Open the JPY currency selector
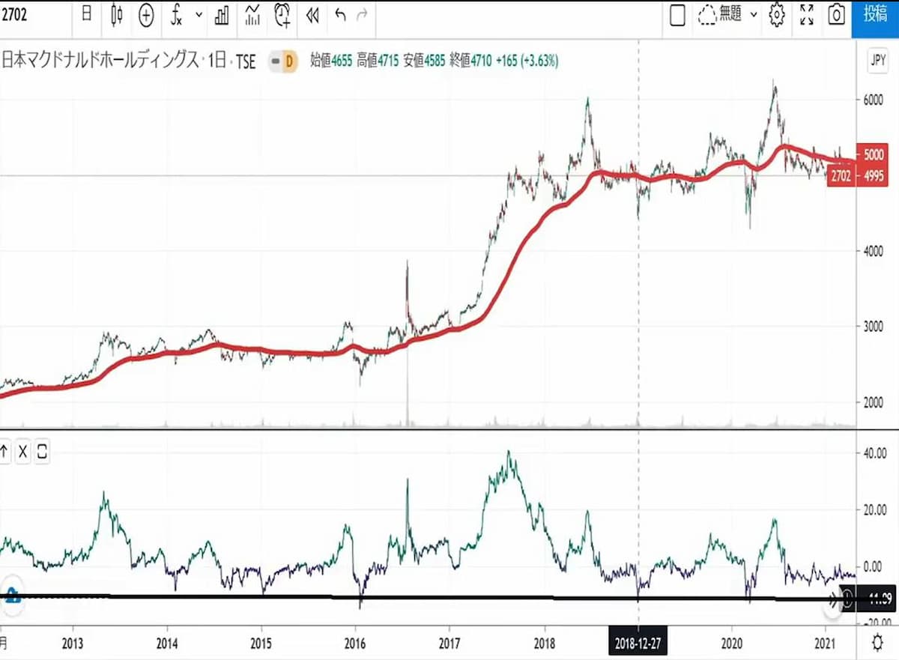The height and width of the screenshot is (660, 899). point(877,61)
